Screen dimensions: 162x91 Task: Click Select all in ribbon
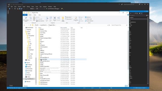pyautogui.click(x=88, y=17)
